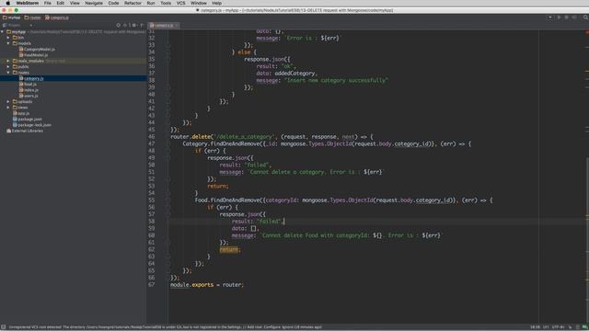
Task: Click the Debug icon in toolbar
Action: pyautogui.click(x=567, y=17)
